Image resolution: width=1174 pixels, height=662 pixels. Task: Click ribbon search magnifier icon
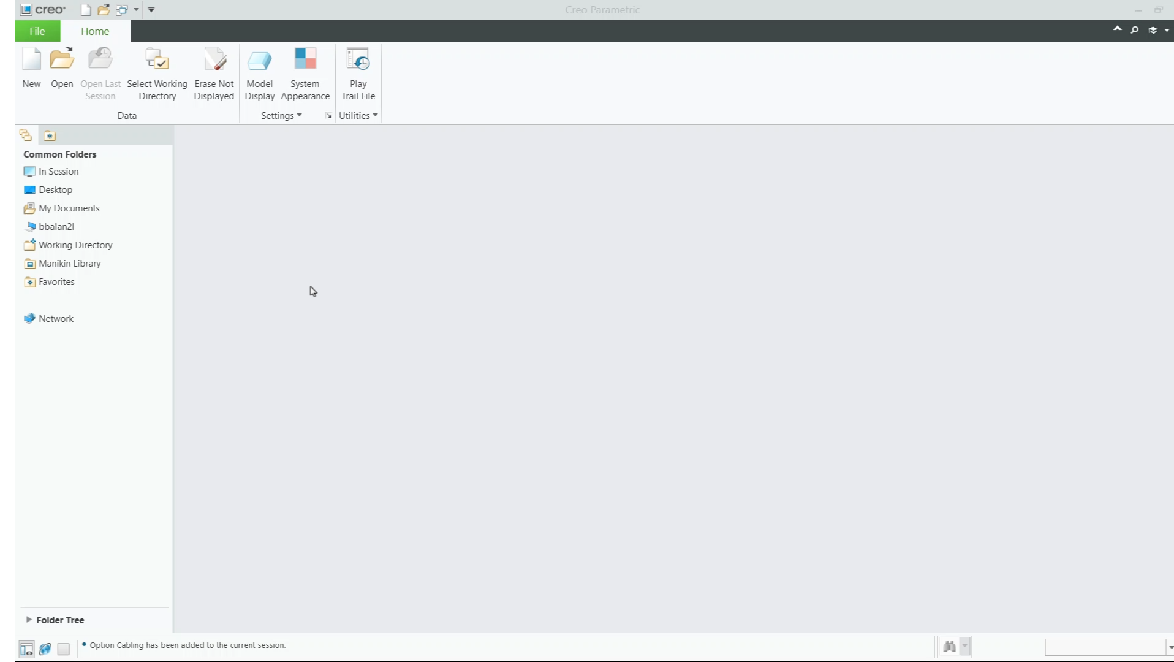coord(1135,30)
